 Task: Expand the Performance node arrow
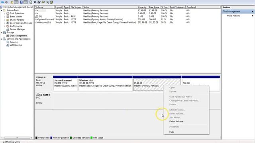click(x=5, y=26)
